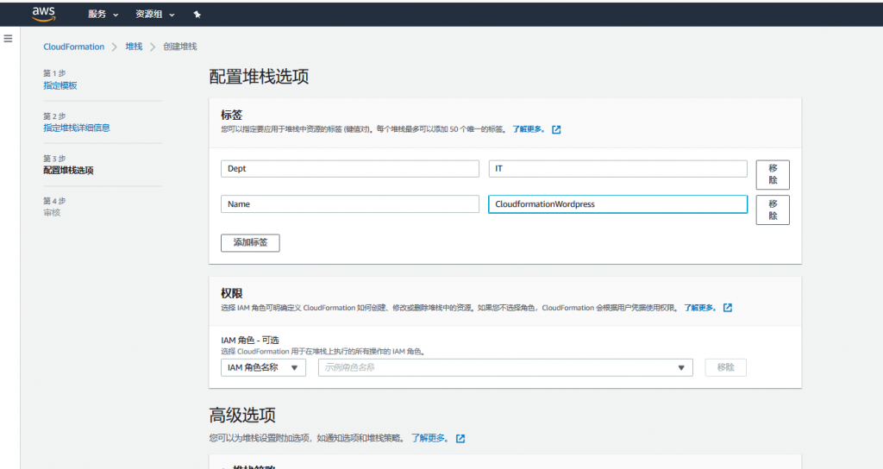Open 了解更多 link in 权限 section

[x=700, y=308]
